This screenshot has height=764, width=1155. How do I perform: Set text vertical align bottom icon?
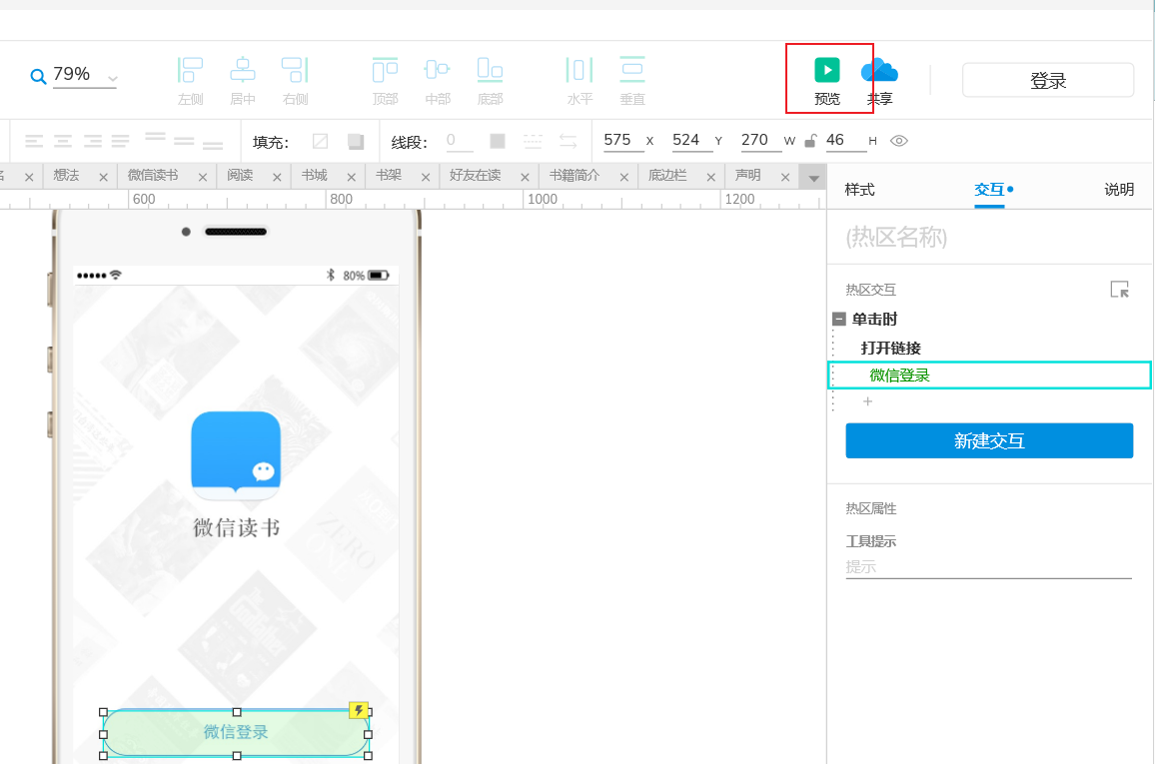coord(213,144)
